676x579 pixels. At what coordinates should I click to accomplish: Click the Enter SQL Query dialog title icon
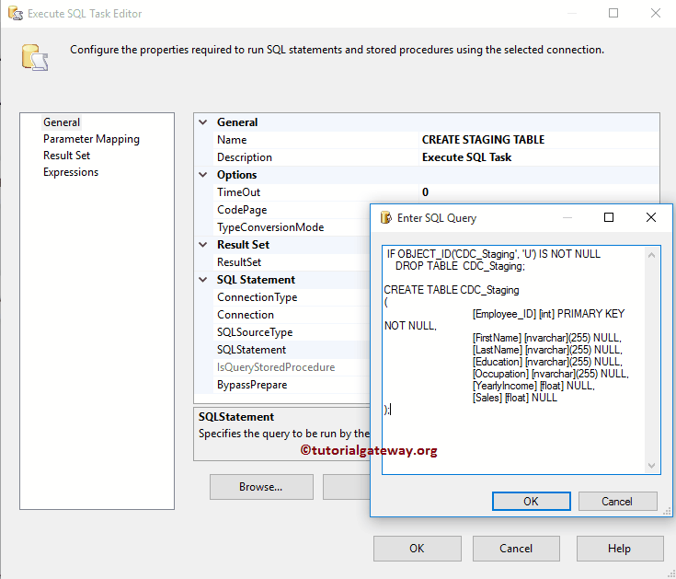pos(386,218)
